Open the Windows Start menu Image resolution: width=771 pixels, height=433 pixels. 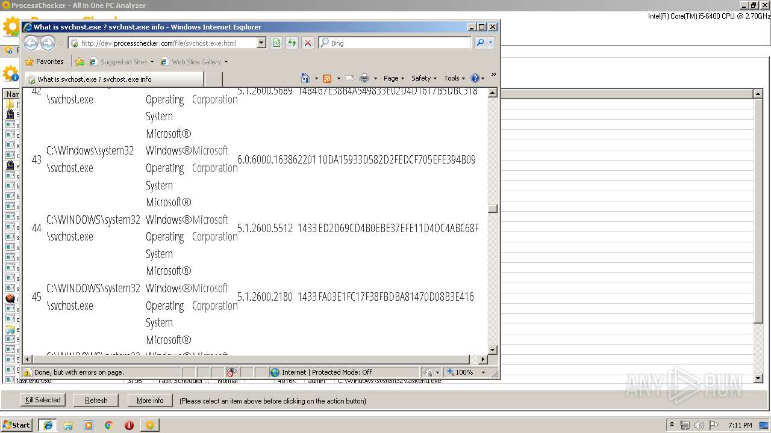pyautogui.click(x=16, y=425)
